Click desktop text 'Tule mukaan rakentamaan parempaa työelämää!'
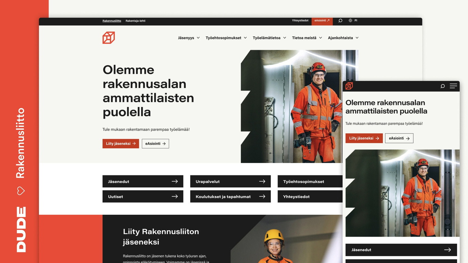 (146, 129)
